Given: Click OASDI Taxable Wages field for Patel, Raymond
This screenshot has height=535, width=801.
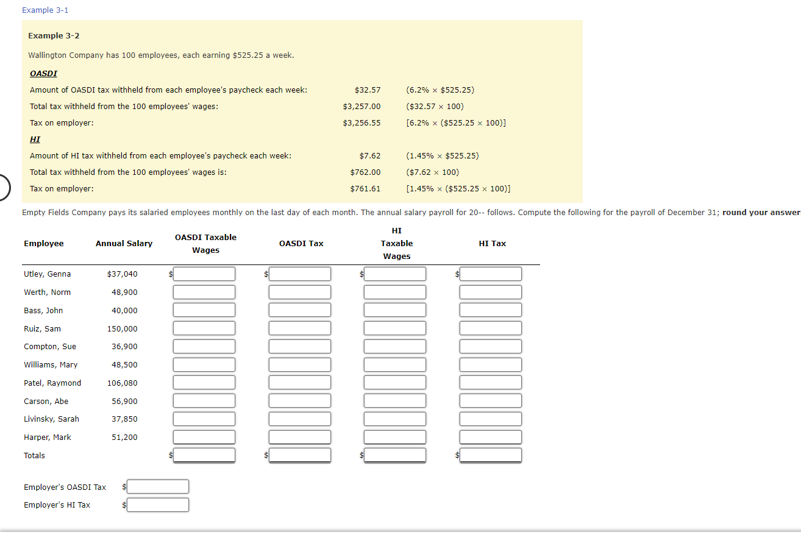Looking at the screenshot, I should pos(204,383).
